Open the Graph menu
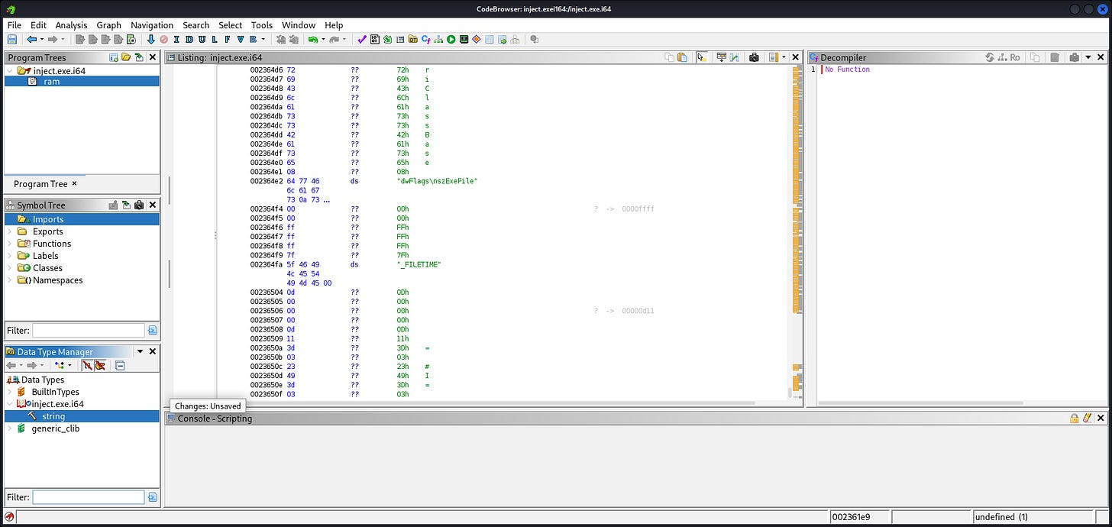The image size is (1112, 527). point(108,25)
